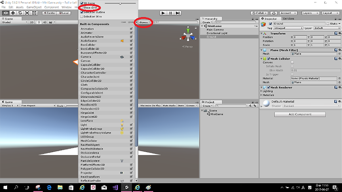The width and height of the screenshot is (342, 192).
Task: Select the Rotate tool
Action: click(x=20, y=13)
